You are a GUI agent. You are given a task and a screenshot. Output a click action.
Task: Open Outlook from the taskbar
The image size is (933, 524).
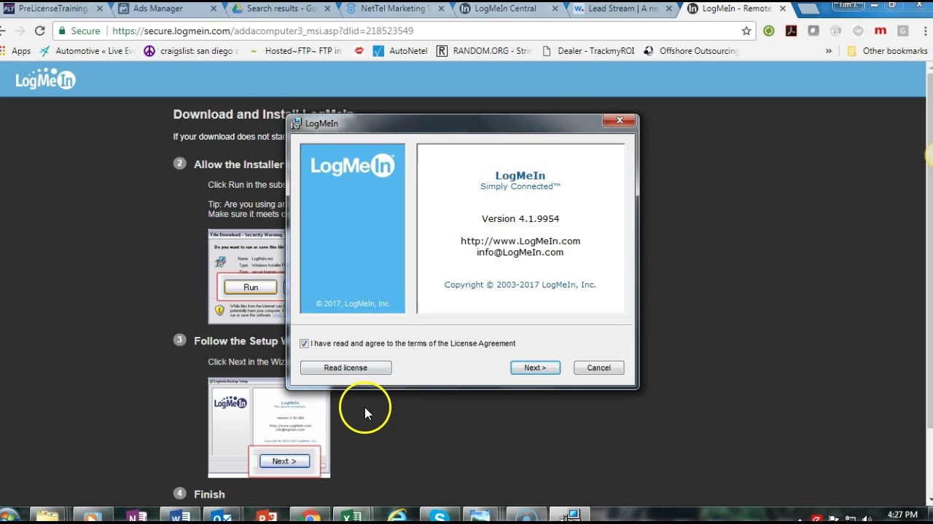click(222, 517)
